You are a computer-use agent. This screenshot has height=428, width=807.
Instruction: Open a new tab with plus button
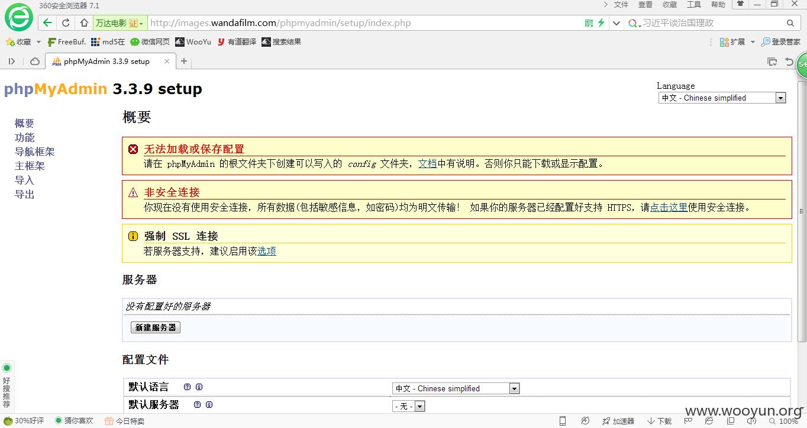(x=184, y=61)
